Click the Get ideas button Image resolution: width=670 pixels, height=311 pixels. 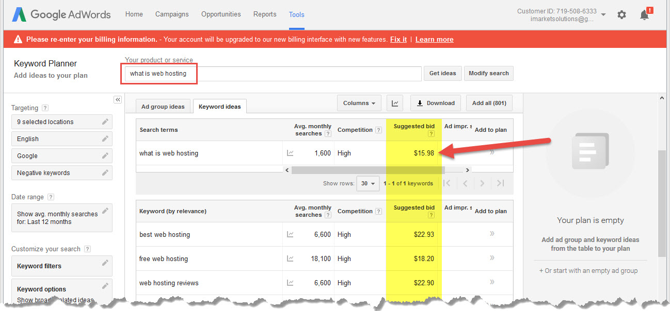click(x=442, y=73)
